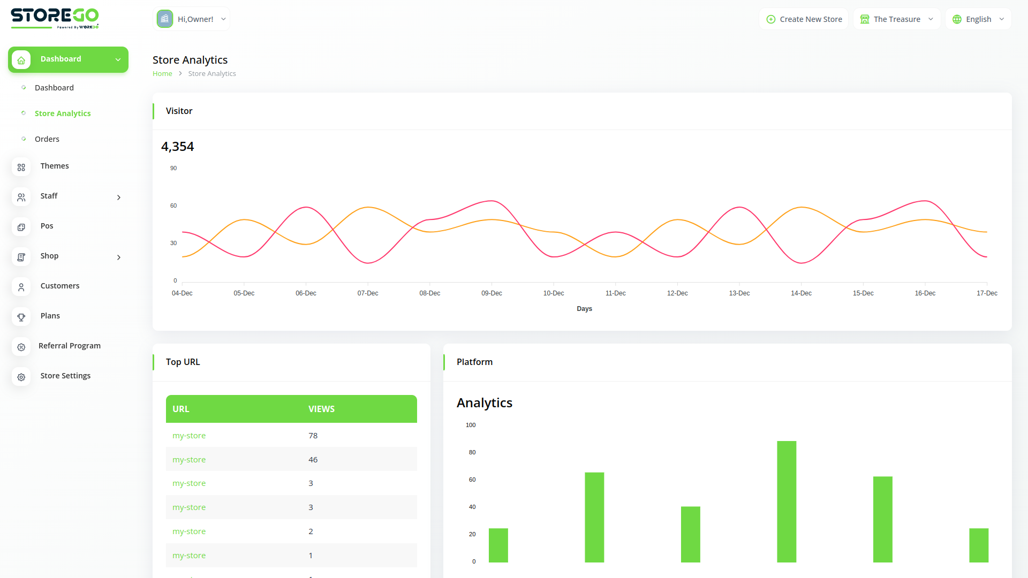This screenshot has height=578, width=1028.
Task: Expand the Shop submenu arrow
Action: click(119, 257)
